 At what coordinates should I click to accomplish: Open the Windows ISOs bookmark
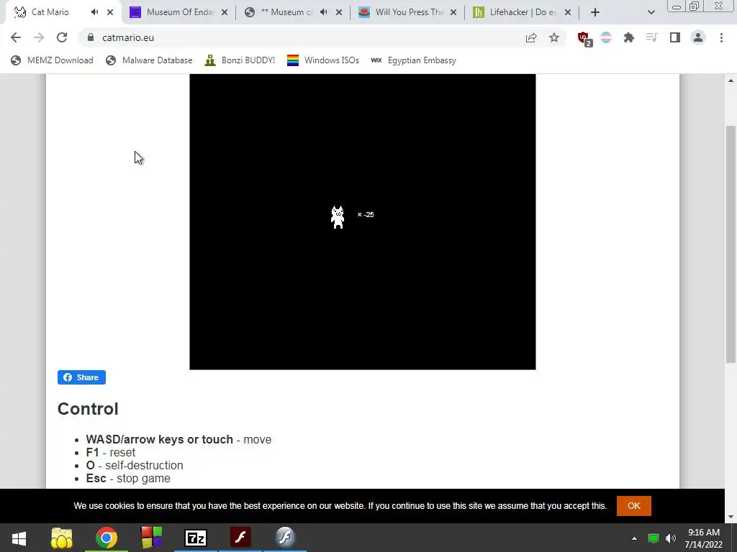pos(323,60)
